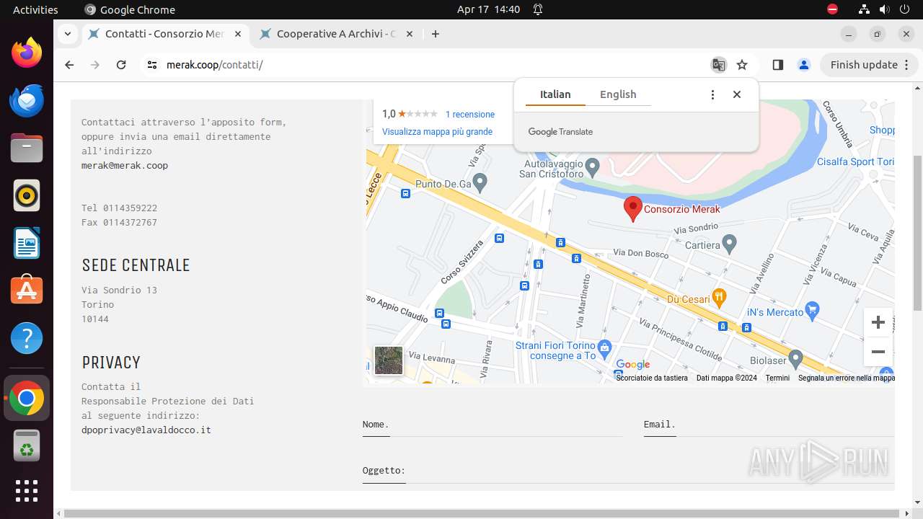Click the Autolavaggio San Cristoforo marker
The width and height of the screenshot is (923, 519).
[592, 167]
